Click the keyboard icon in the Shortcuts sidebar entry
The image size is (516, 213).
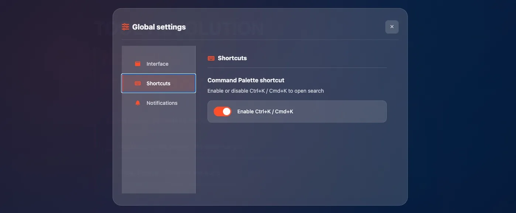tap(137, 83)
